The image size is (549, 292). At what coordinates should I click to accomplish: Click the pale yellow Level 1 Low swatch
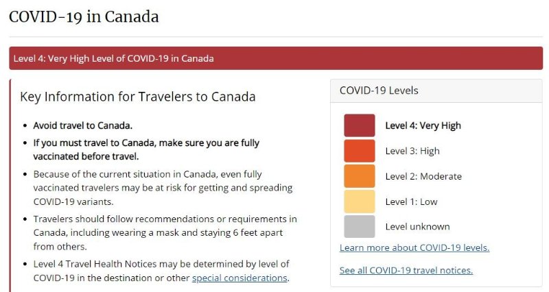(x=359, y=202)
